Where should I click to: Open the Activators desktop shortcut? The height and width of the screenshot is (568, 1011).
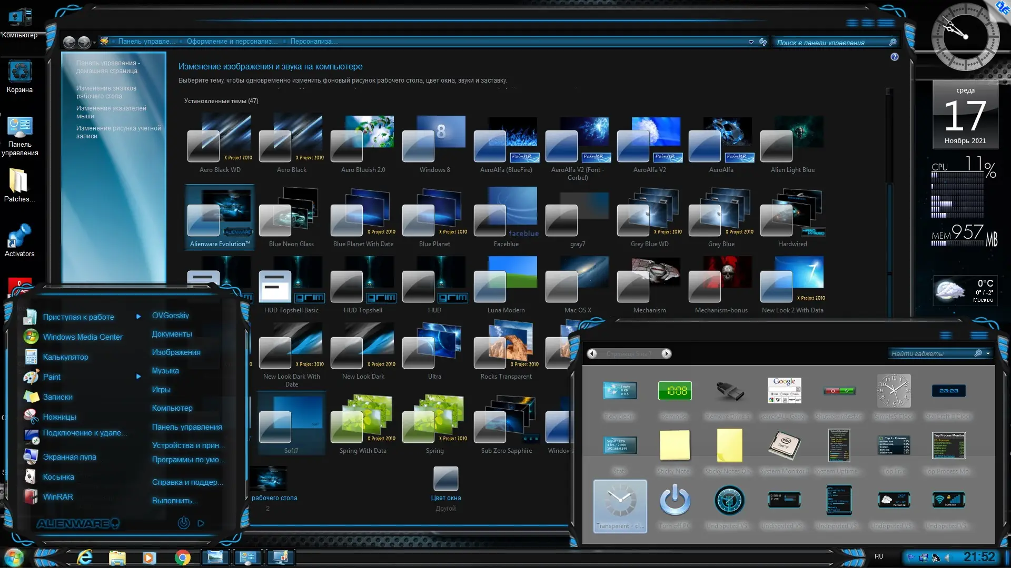pos(19,240)
